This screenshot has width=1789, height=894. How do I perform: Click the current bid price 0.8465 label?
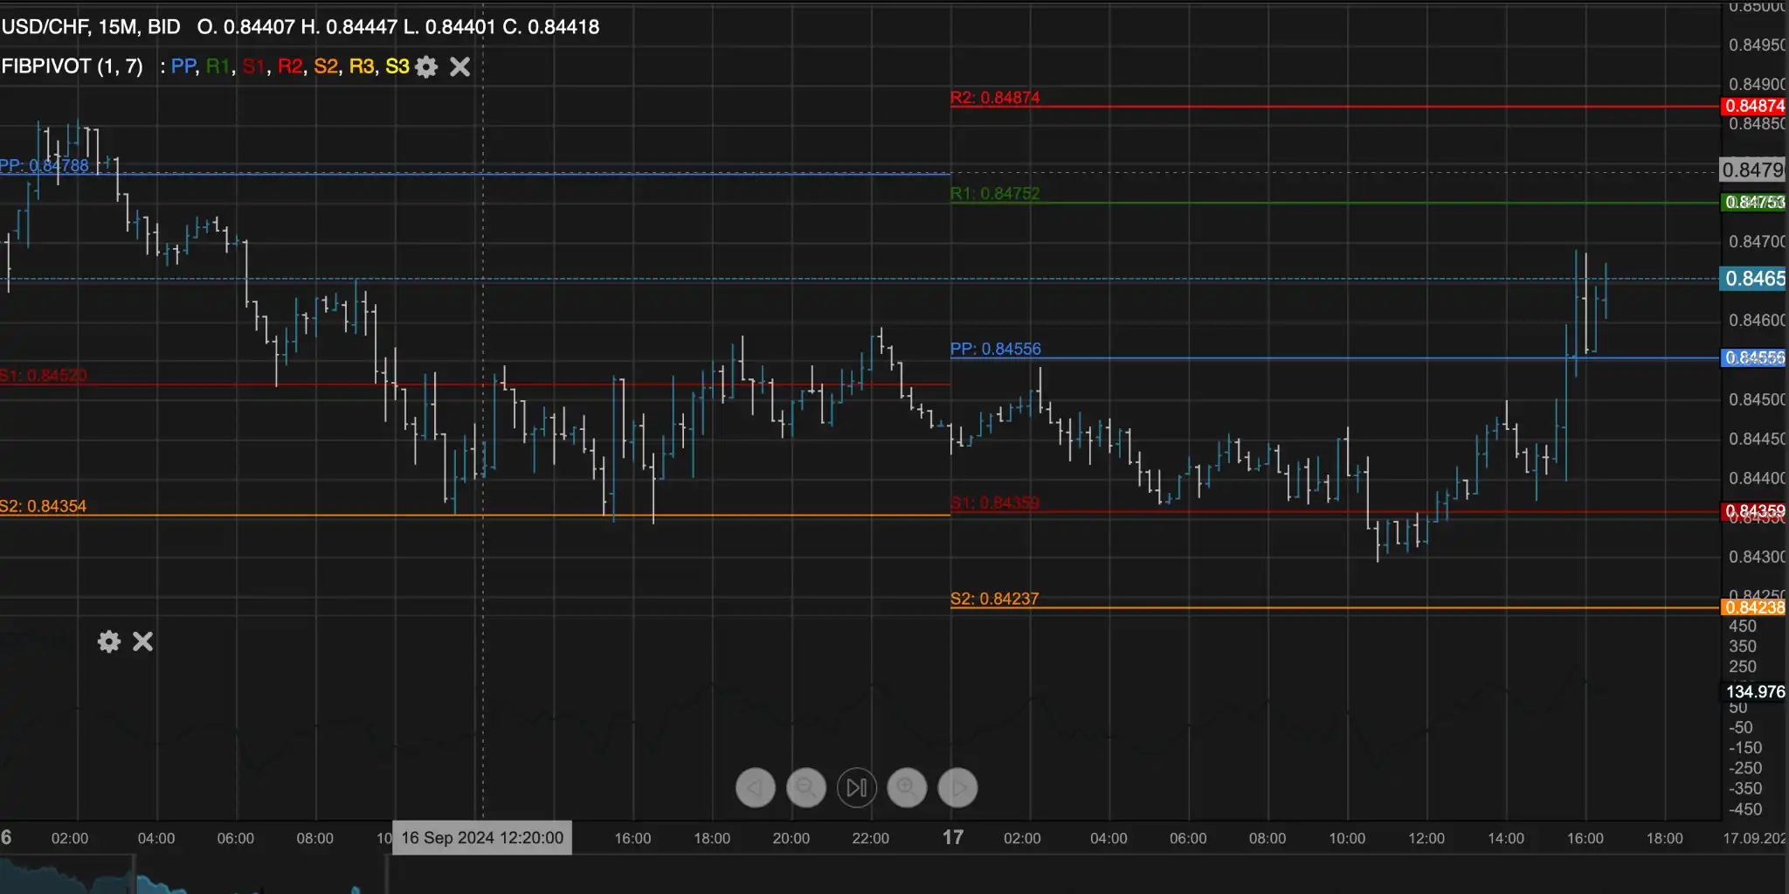click(x=1754, y=279)
